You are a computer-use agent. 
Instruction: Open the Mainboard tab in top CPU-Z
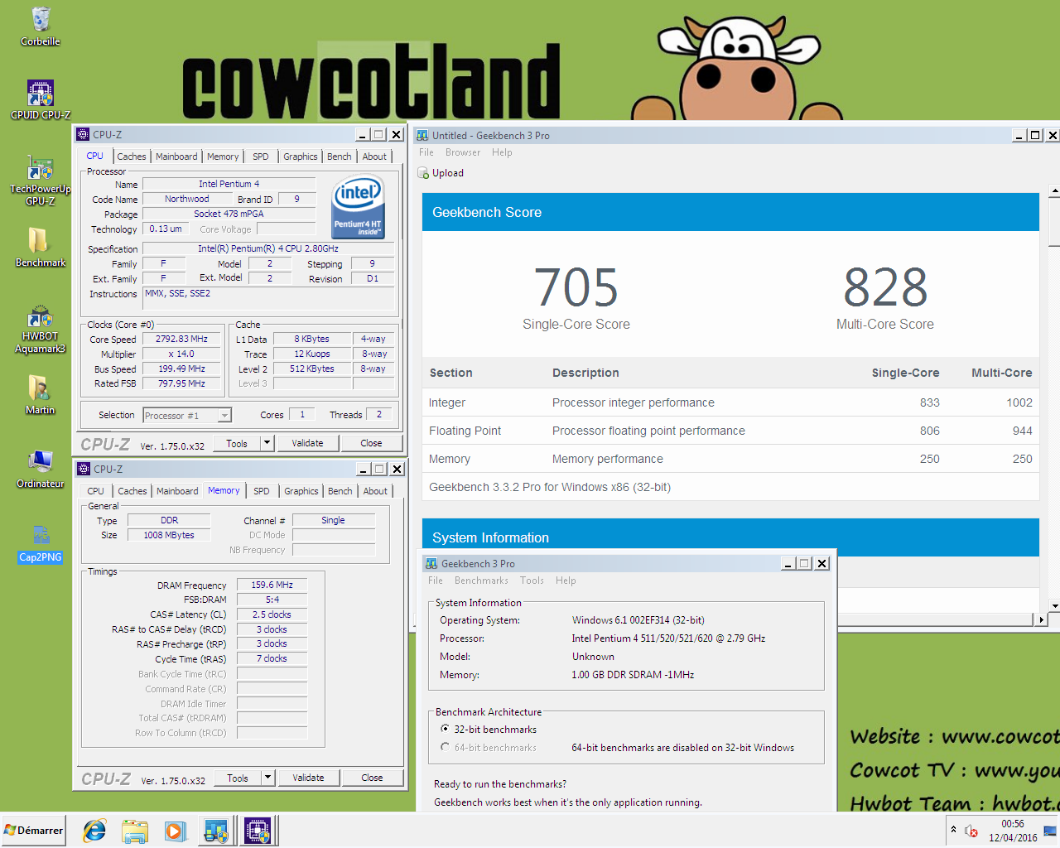(x=176, y=157)
